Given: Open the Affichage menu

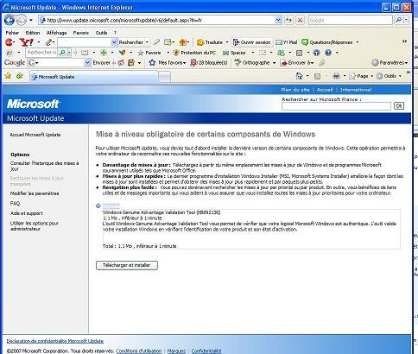Looking at the screenshot, I should 57,33.
